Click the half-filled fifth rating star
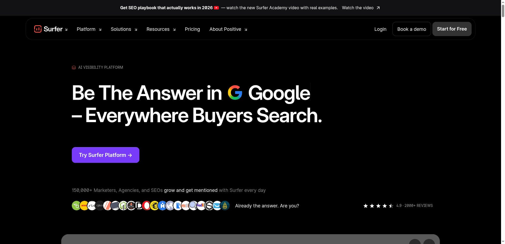 pos(391,206)
